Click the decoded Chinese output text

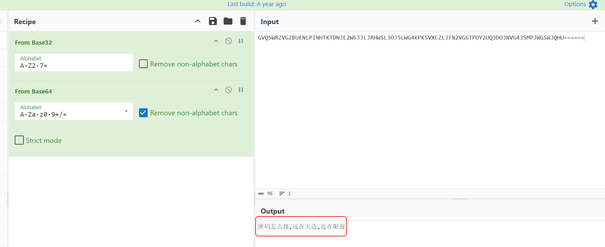pyautogui.click(x=301, y=226)
